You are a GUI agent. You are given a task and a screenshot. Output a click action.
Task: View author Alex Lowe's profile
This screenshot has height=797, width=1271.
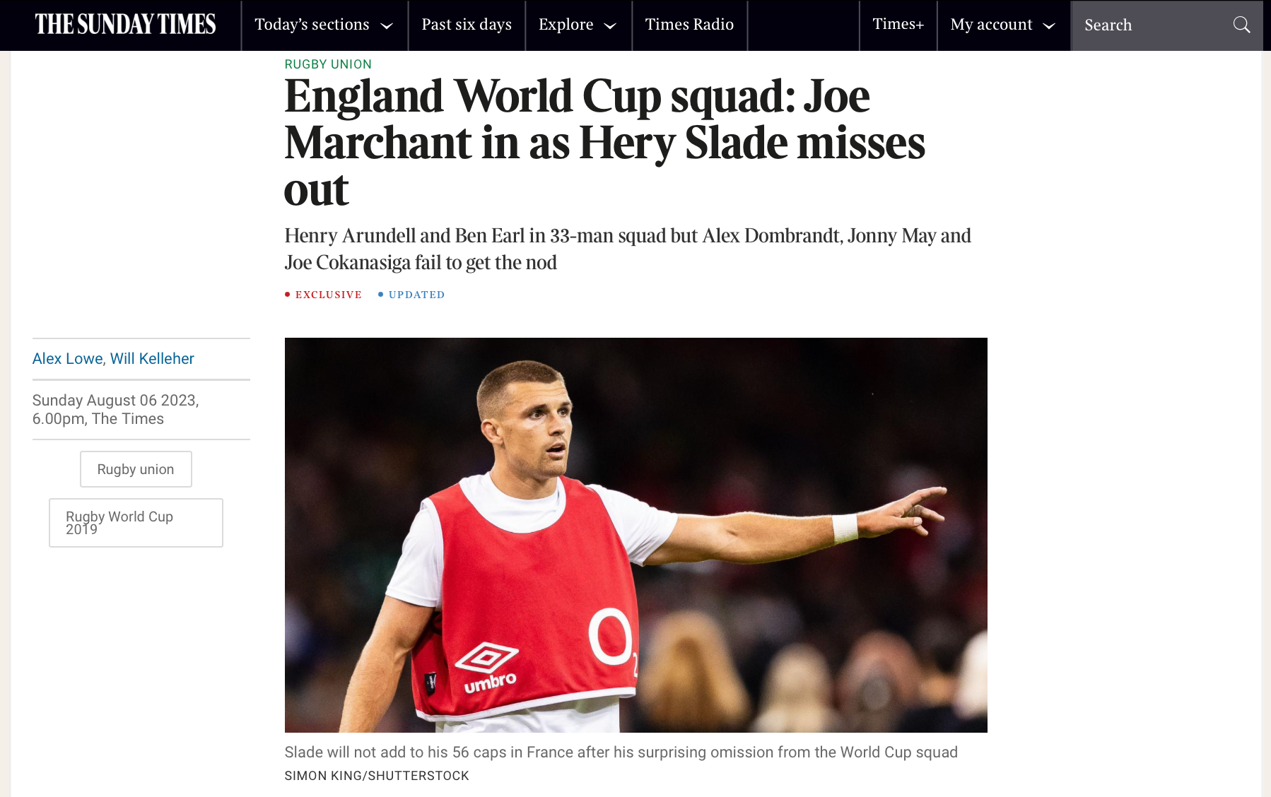[68, 359]
